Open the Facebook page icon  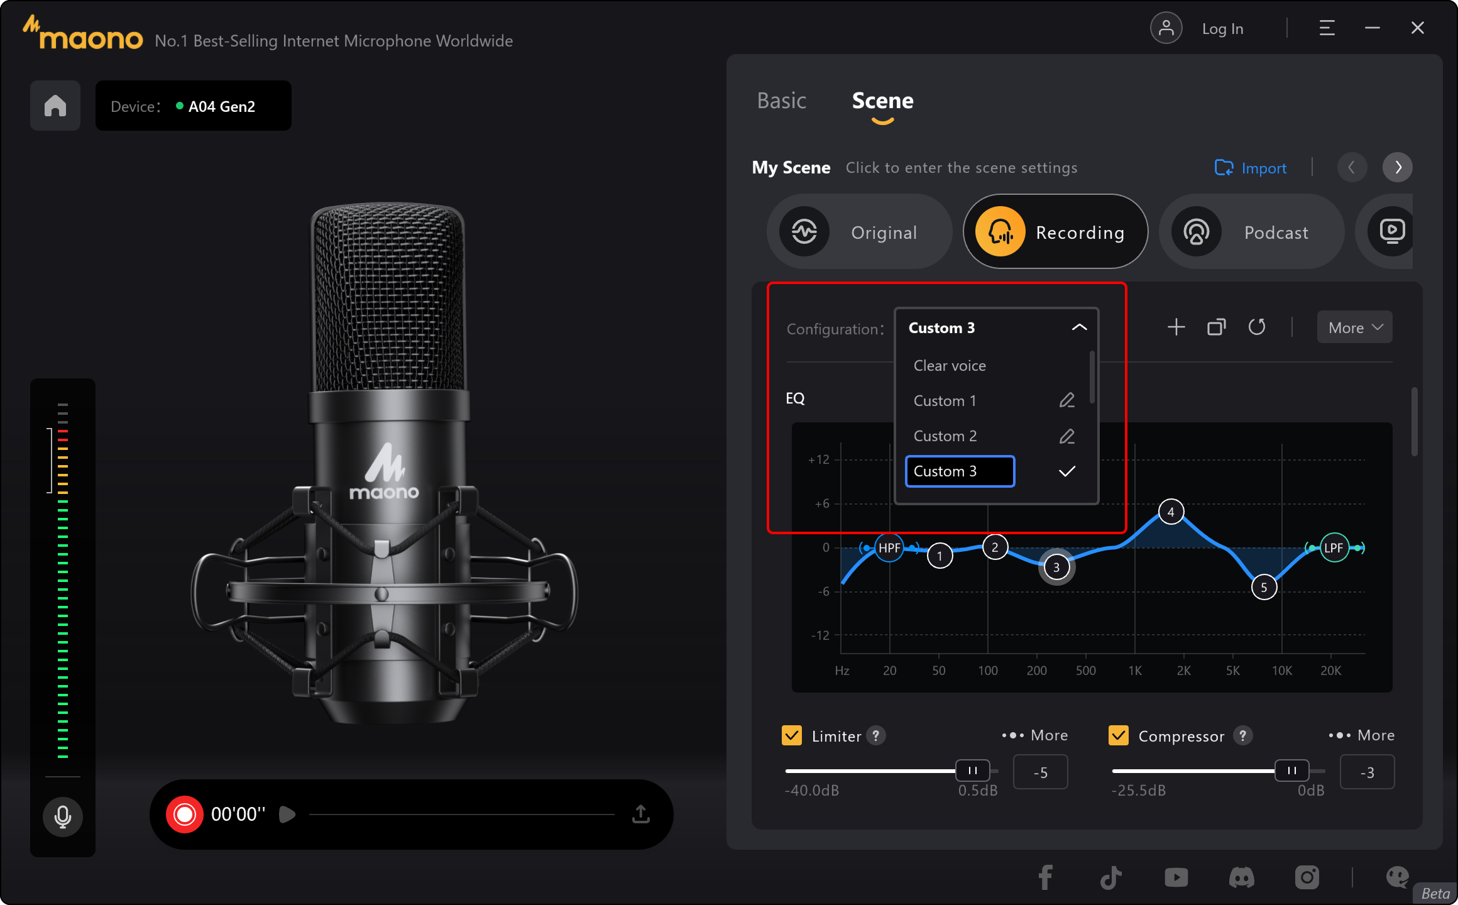(x=1045, y=877)
